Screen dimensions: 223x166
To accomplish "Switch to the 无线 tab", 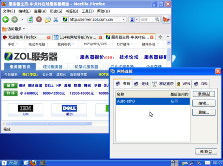I will pyautogui.click(x=141, y=84).
